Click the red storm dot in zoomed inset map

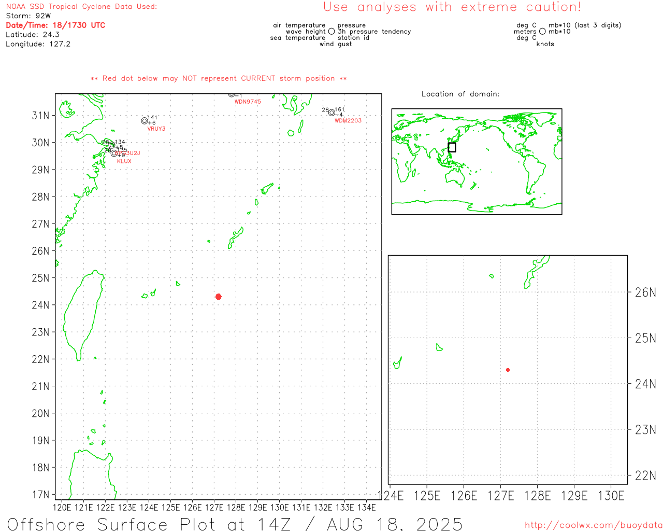coord(508,370)
